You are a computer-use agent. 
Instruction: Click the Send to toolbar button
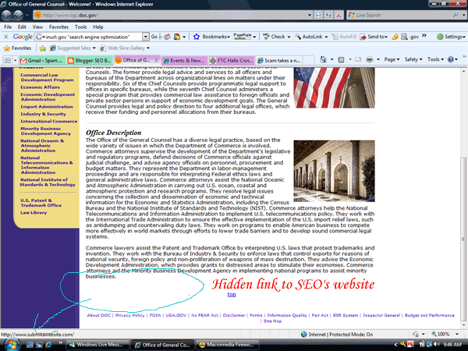click(x=374, y=37)
